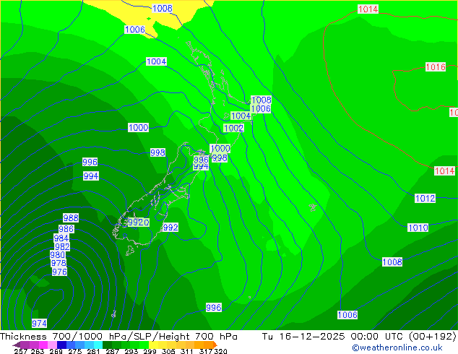
Task: Select the dark blue legend swatch
Action: click(61, 345)
